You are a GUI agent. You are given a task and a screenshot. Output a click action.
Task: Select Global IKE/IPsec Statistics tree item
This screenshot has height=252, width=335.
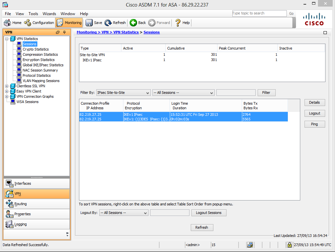43,65
